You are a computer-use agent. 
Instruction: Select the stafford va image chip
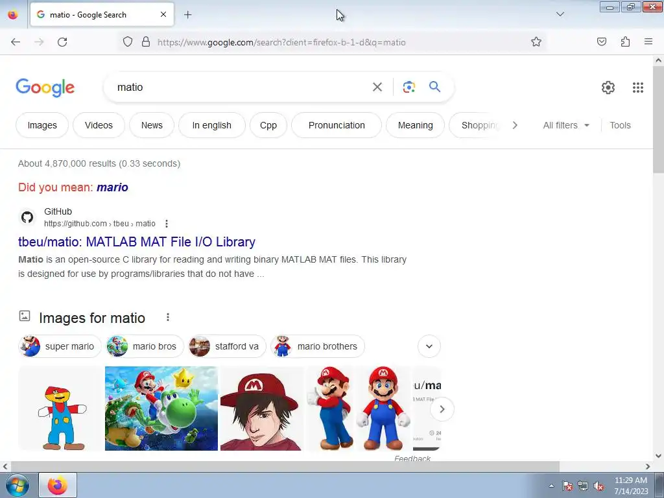(x=228, y=346)
